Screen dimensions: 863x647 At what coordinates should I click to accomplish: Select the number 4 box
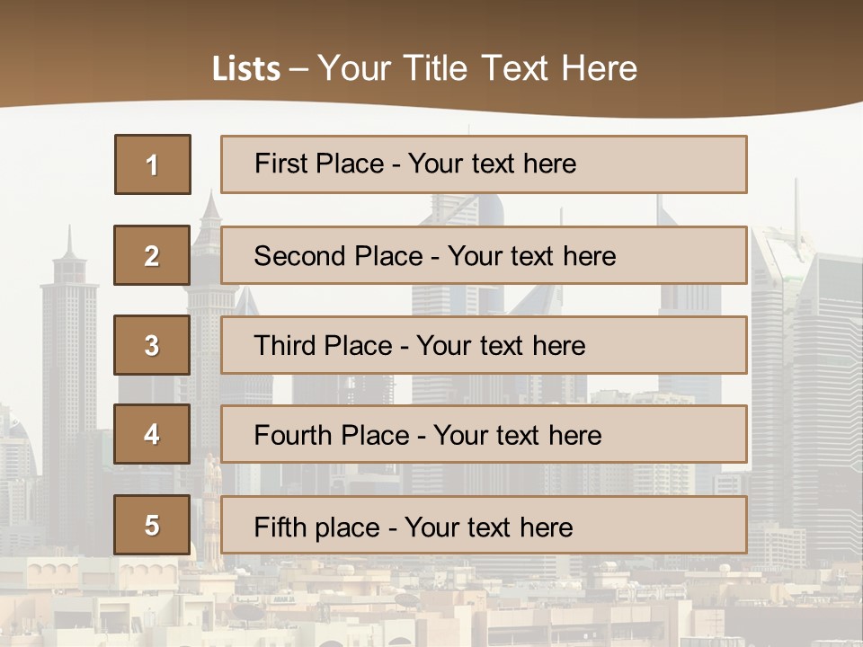[152, 434]
